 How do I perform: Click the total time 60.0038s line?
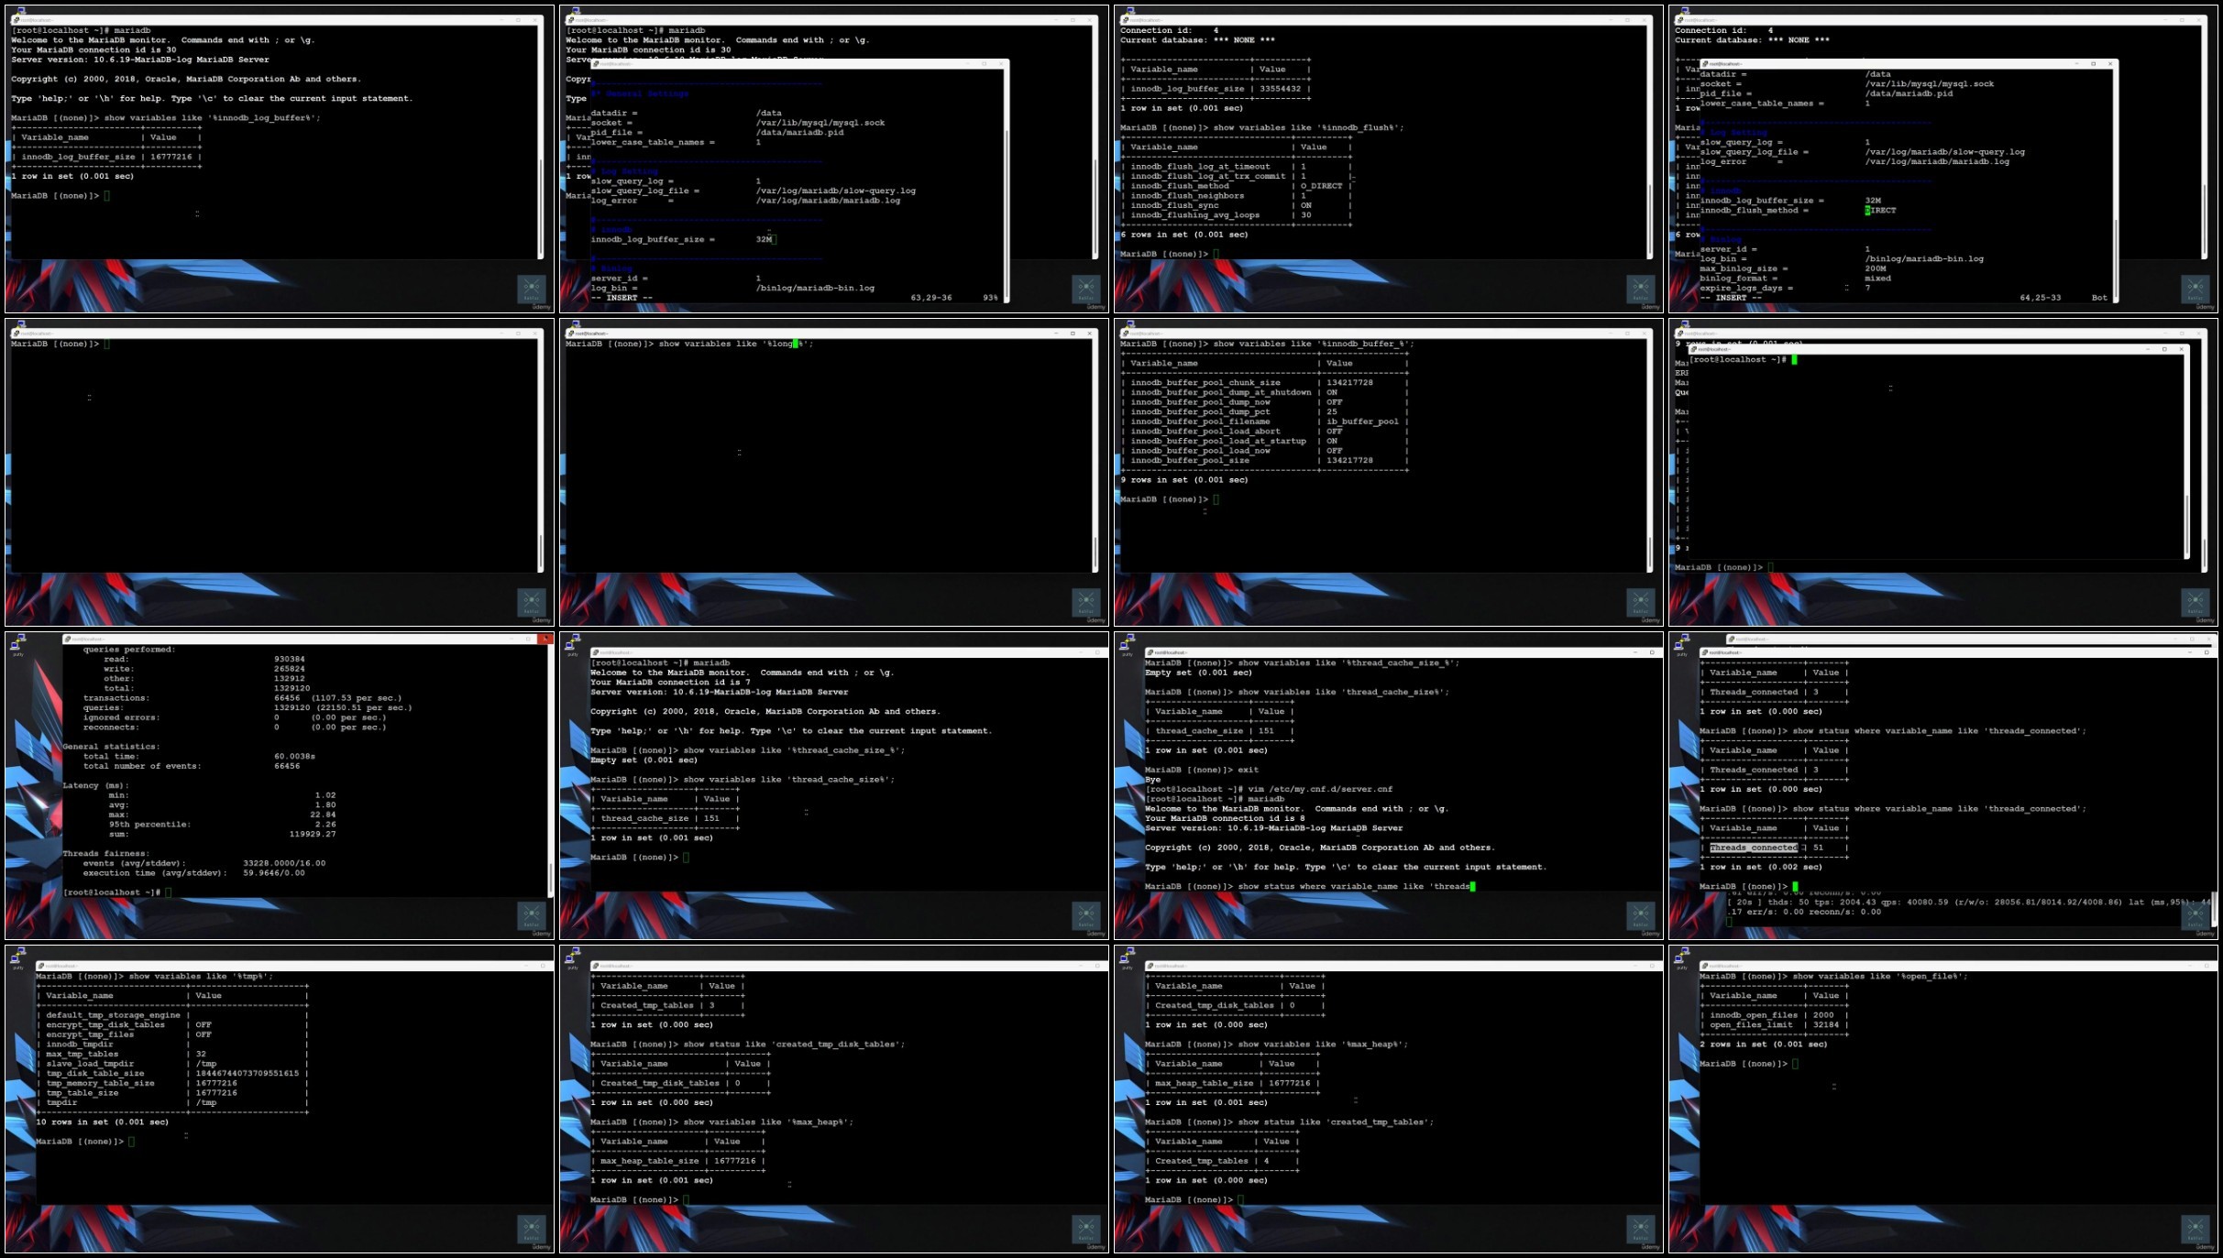pyautogui.click(x=199, y=757)
